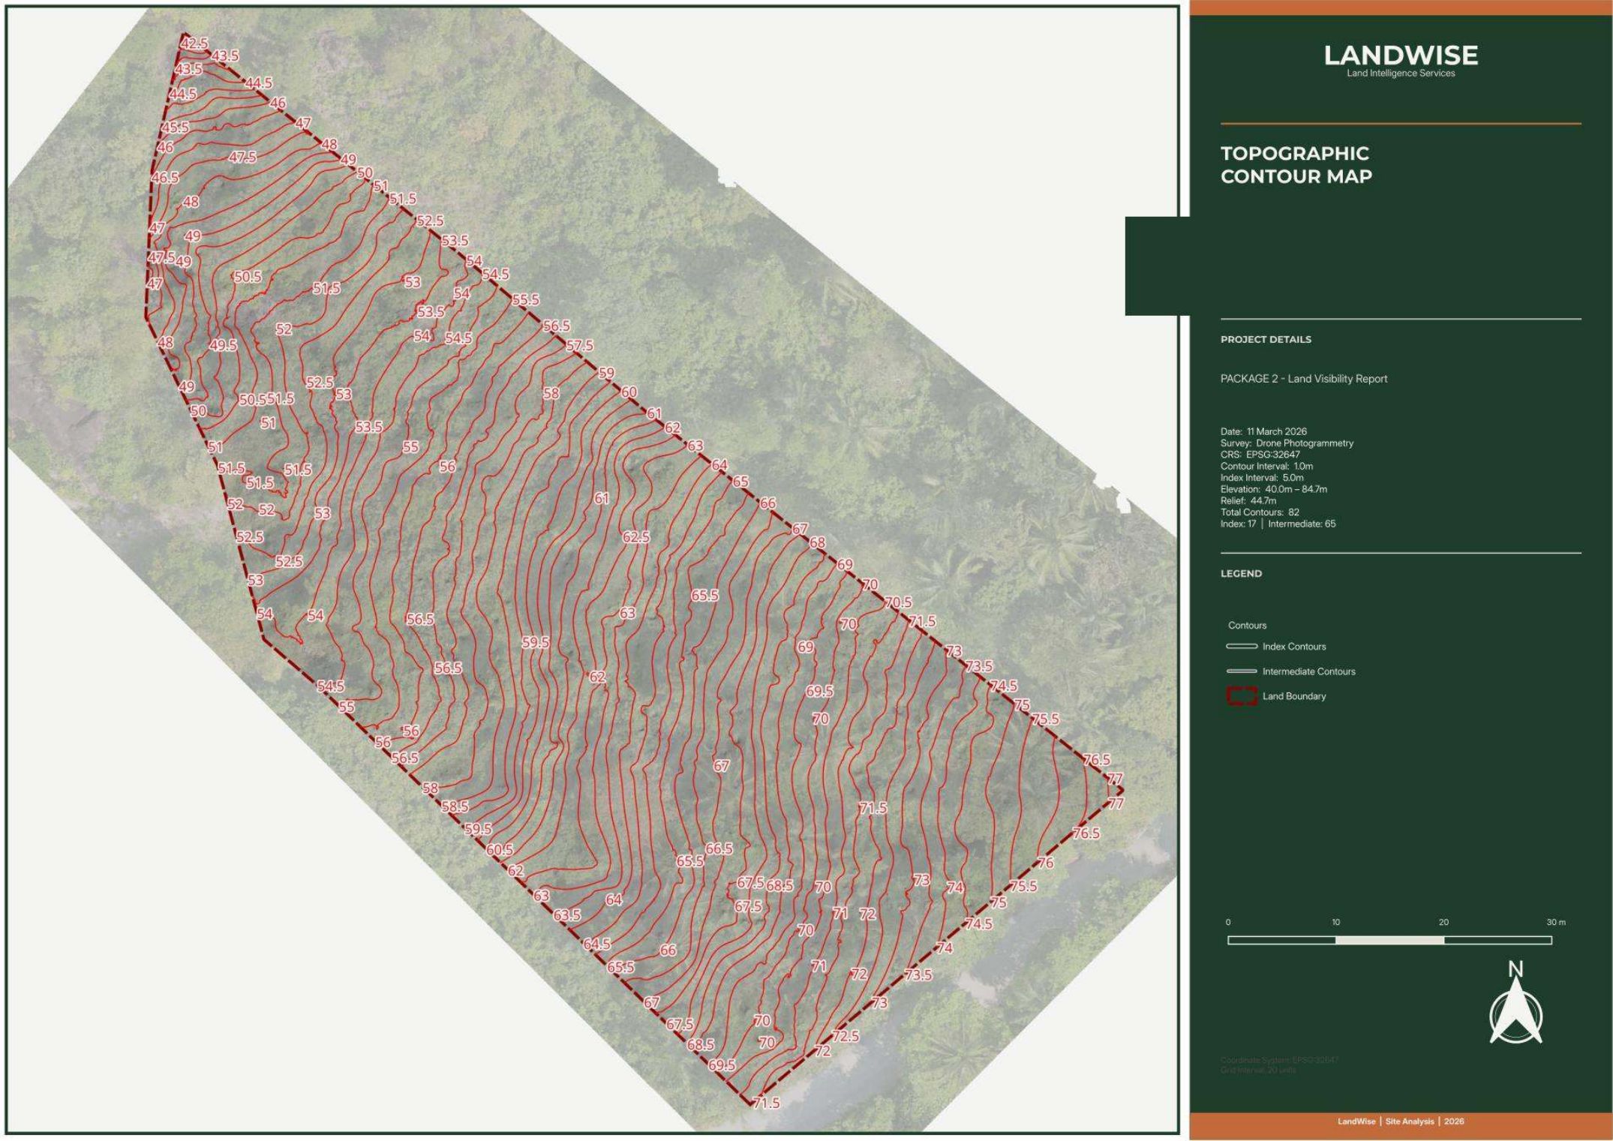Click the 57.5 contour label
Image resolution: width=1613 pixels, height=1141 pixels.
click(x=579, y=345)
